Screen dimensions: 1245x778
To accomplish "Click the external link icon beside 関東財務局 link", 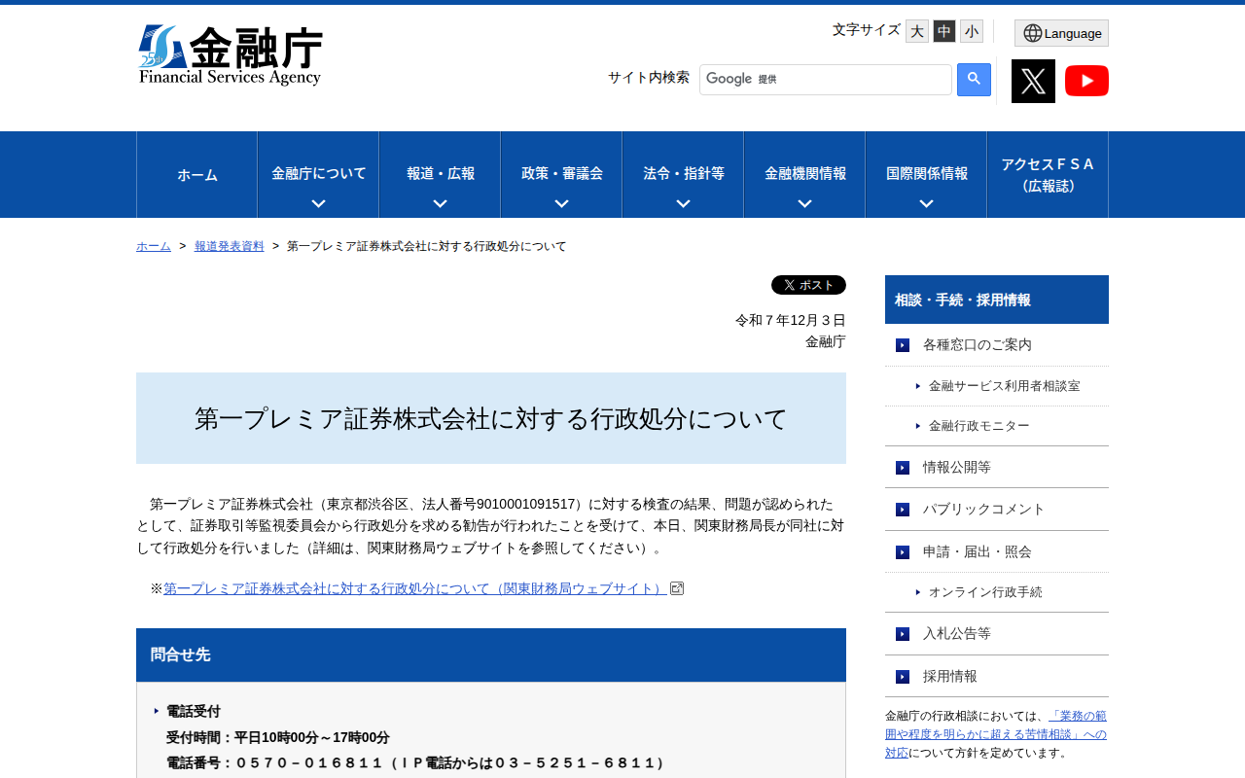I will pyautogui.click(x=677, y=587).
